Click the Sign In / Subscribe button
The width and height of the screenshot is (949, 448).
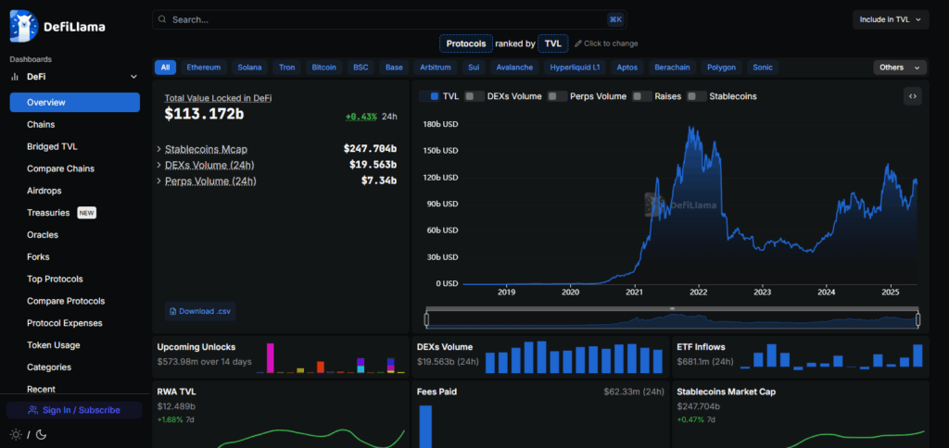[x=74, y=409]
